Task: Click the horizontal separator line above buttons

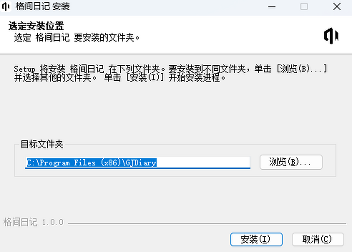Action: click(207, 224)
